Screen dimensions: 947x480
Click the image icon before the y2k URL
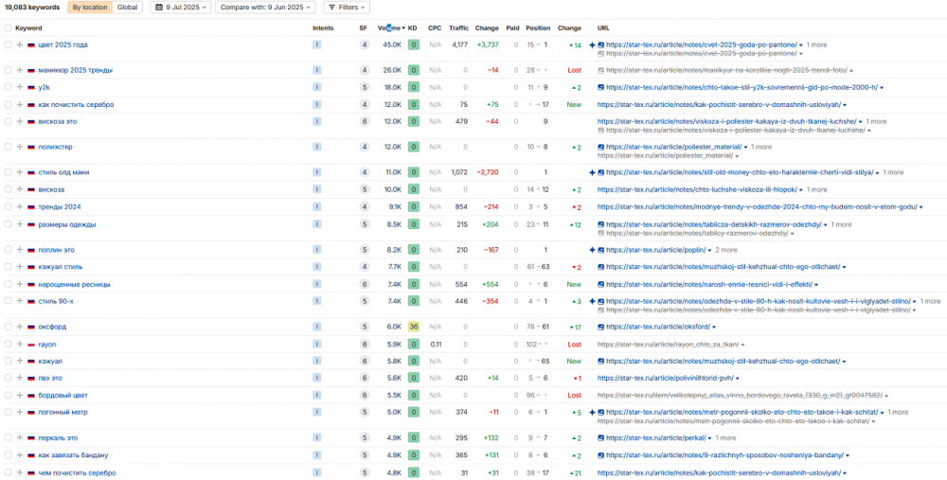point(601,87)
